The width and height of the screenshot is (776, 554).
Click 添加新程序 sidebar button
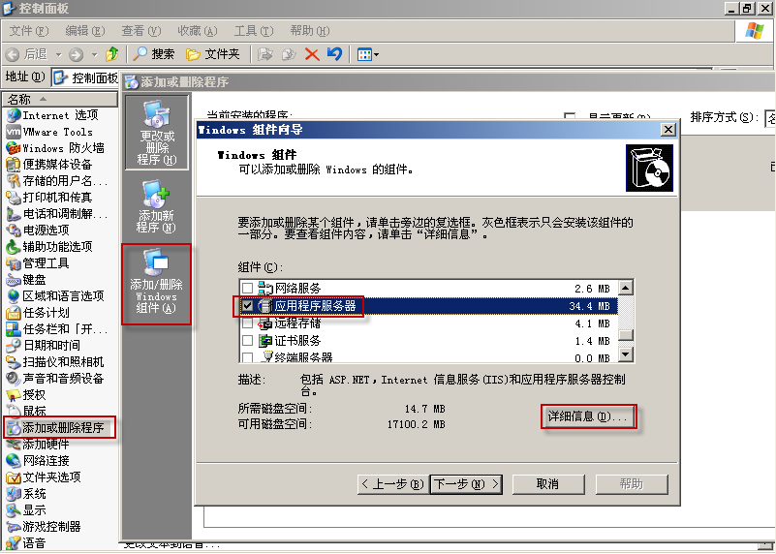(156, 206)
